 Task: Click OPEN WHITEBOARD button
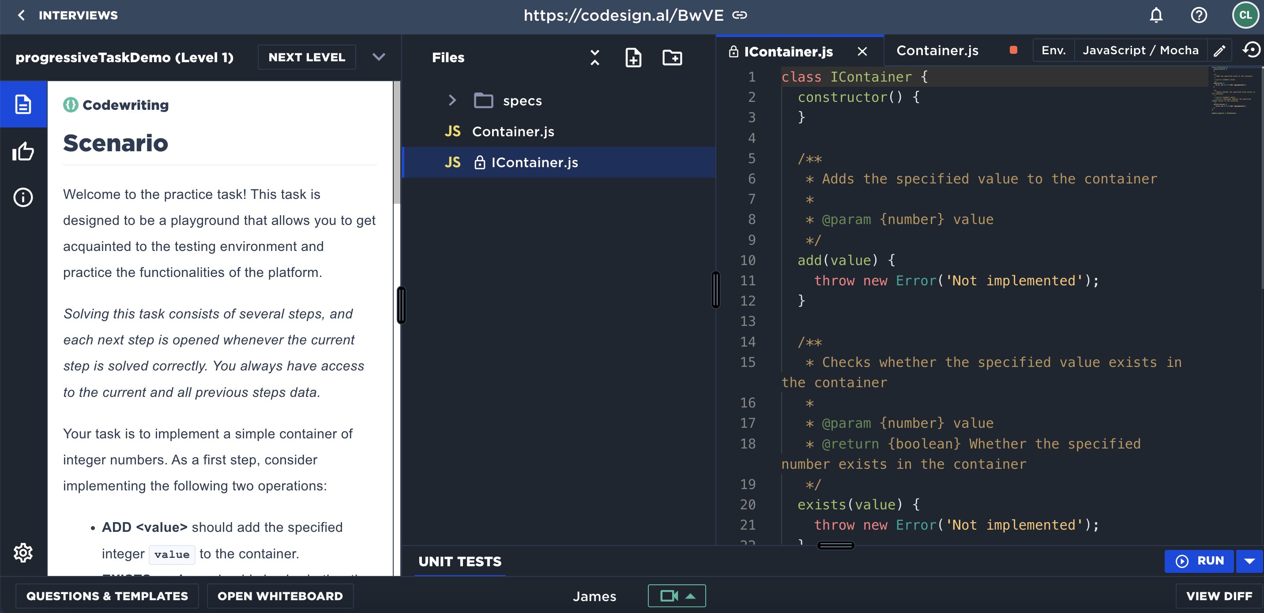(x=280, y=596)
